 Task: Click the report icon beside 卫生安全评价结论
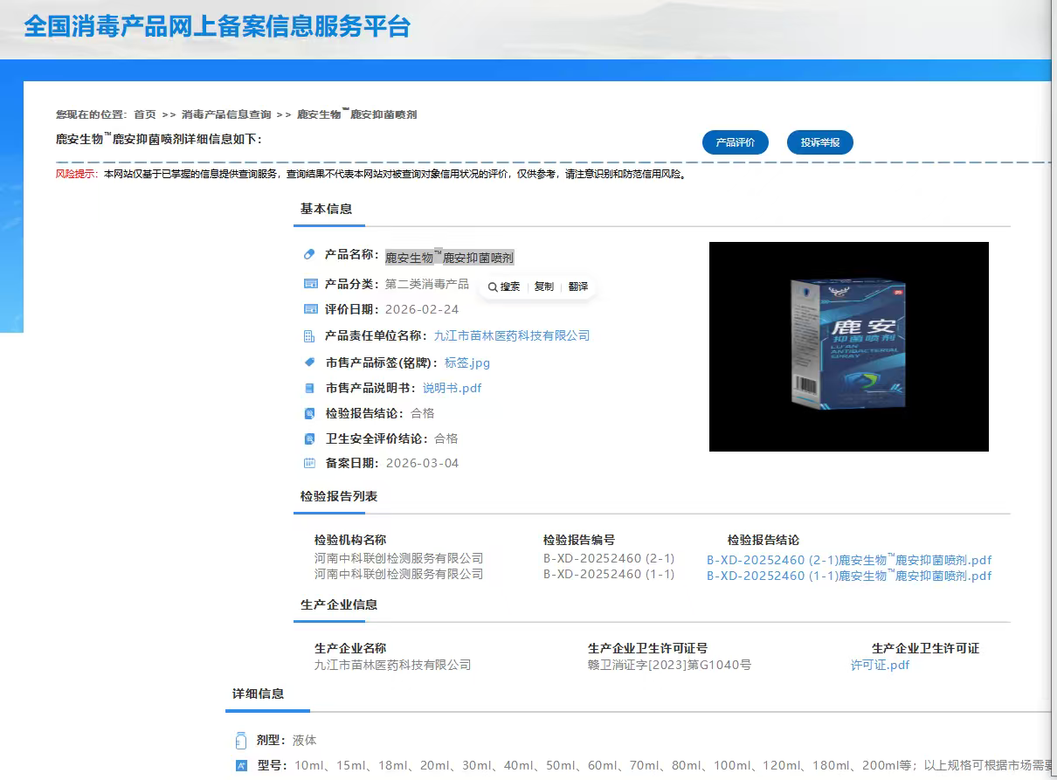pos(309,438)
